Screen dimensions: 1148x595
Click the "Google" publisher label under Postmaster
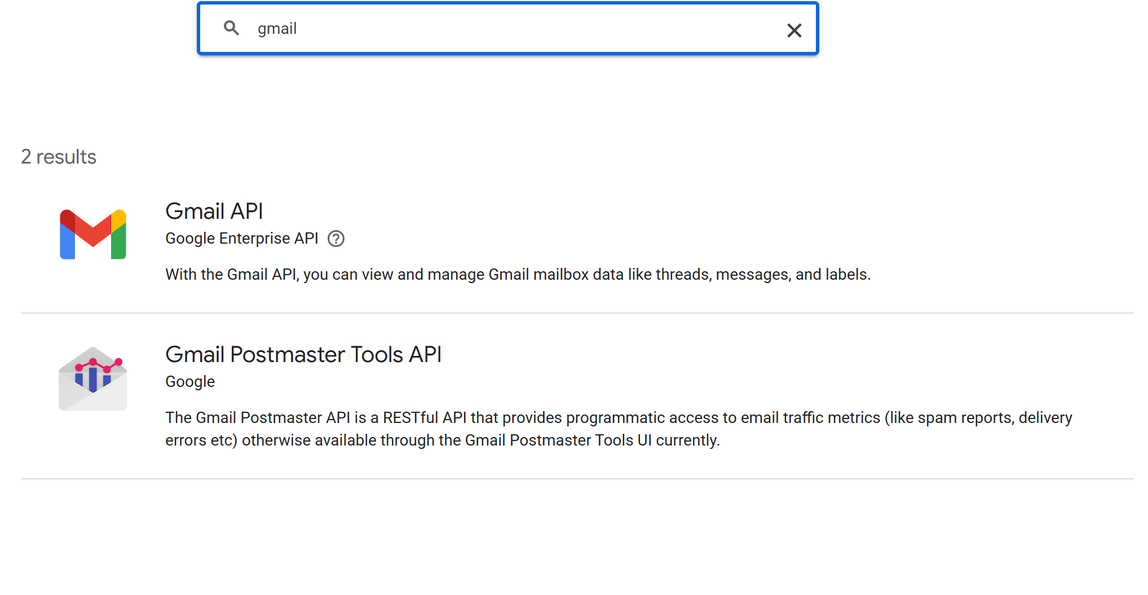(190, 382)
